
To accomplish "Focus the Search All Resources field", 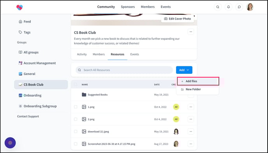I will (124, 70).
